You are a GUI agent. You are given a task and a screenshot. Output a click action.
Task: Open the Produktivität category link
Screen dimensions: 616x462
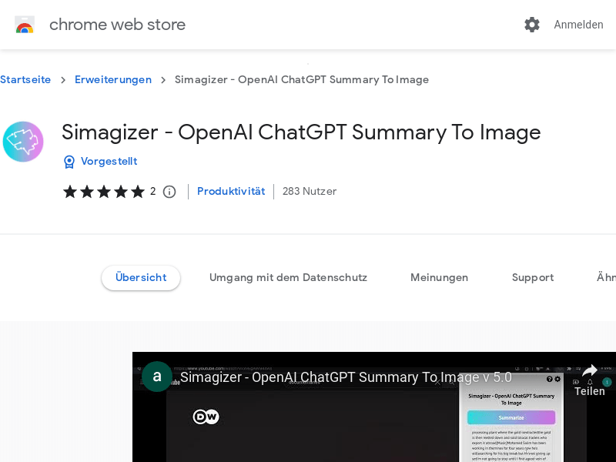(231, 191)
